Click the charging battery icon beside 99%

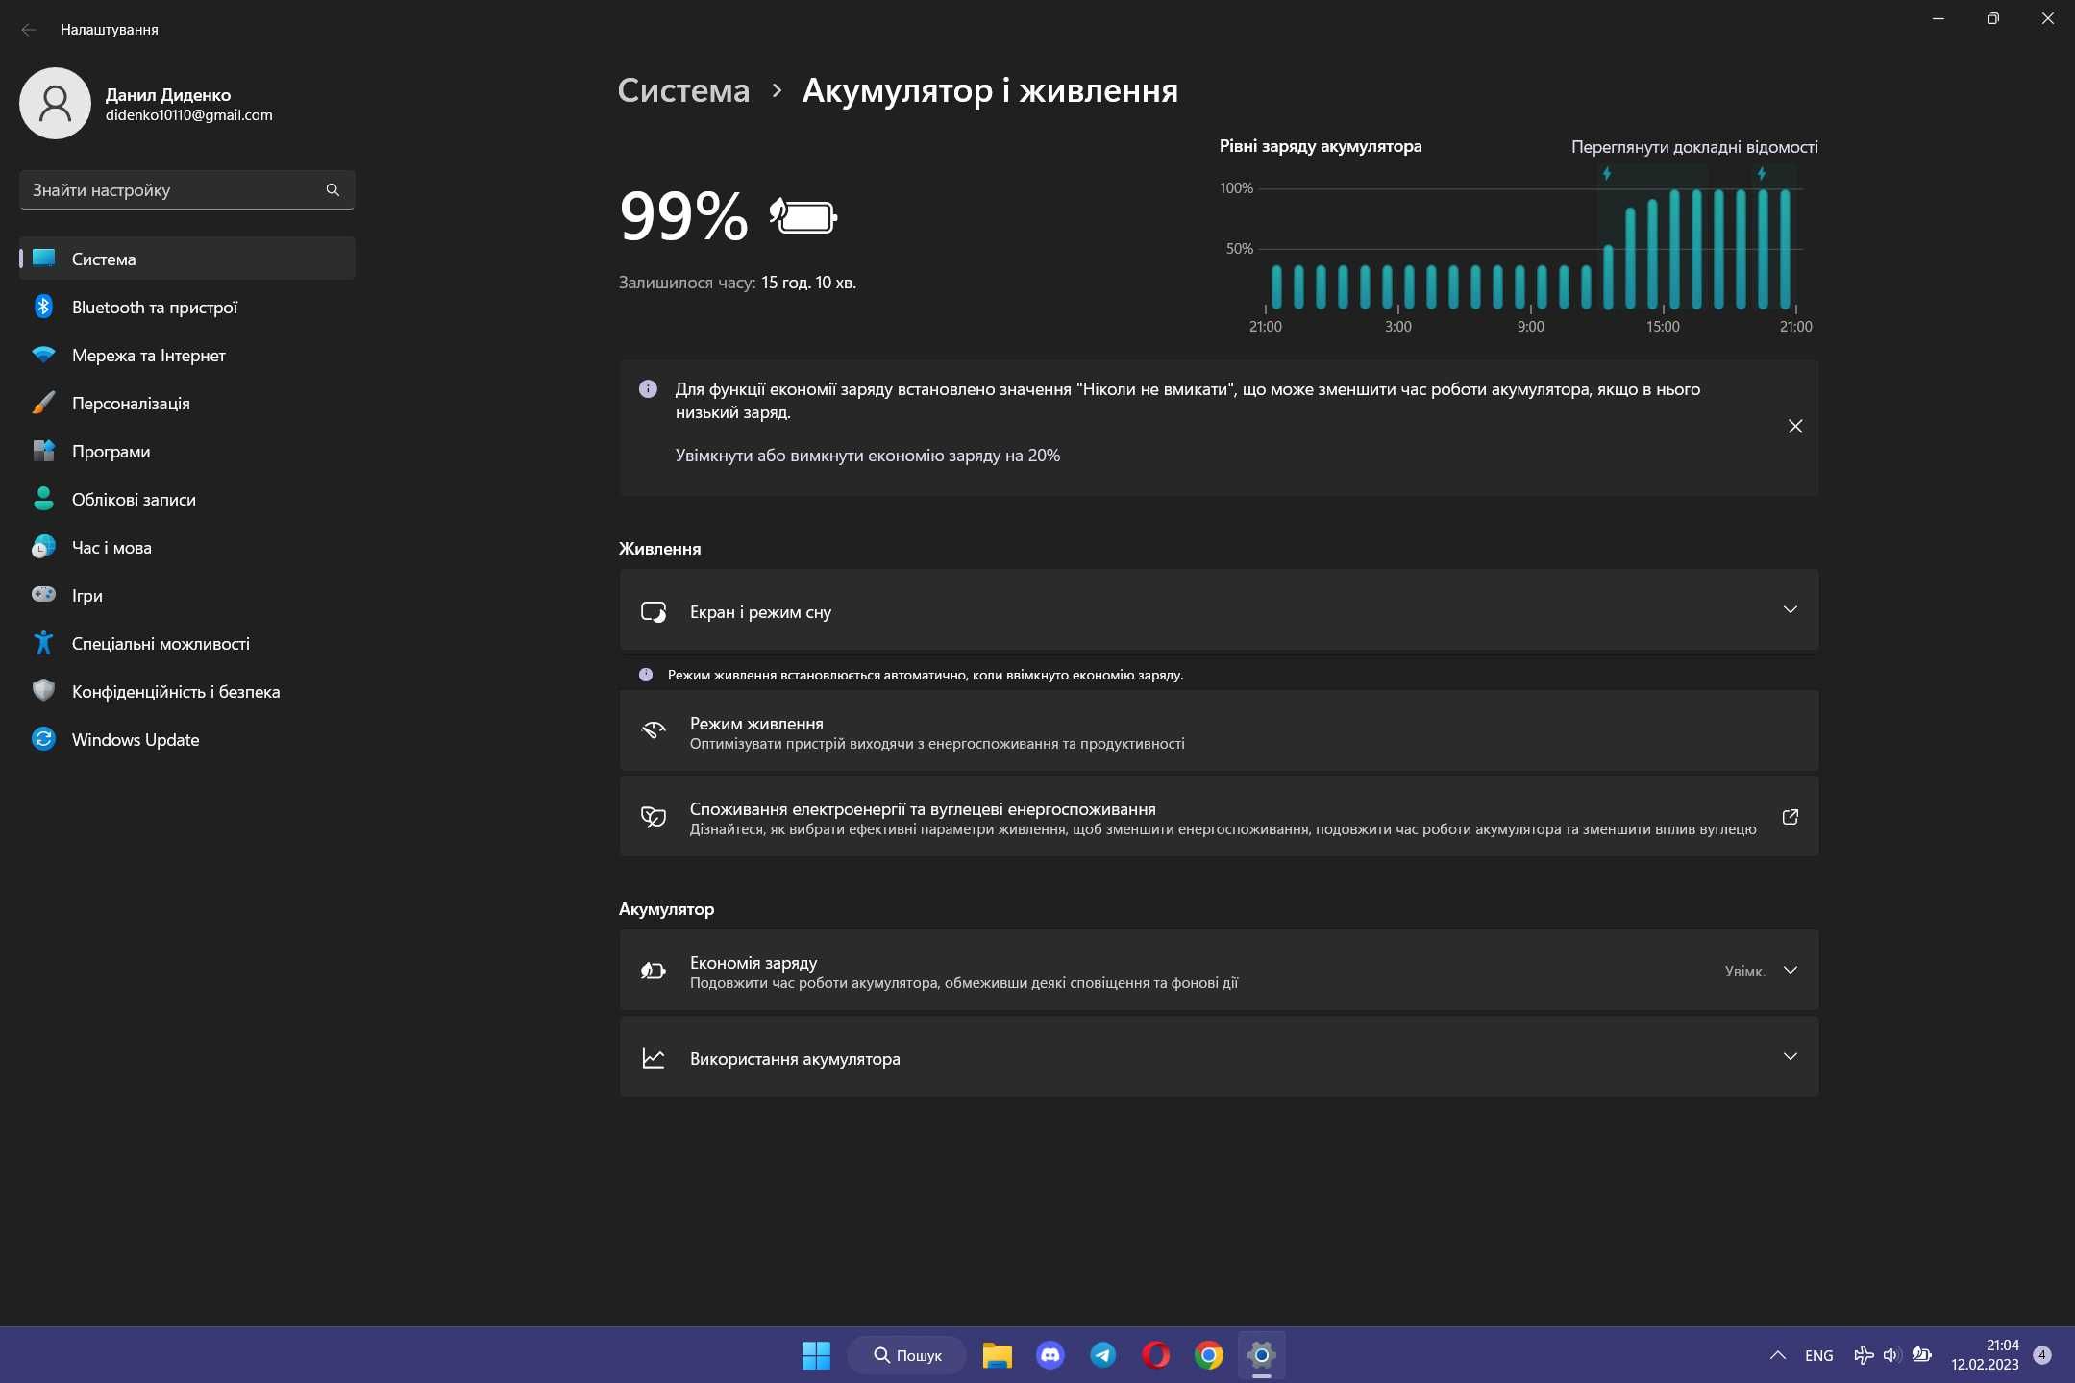pos(803,216)
